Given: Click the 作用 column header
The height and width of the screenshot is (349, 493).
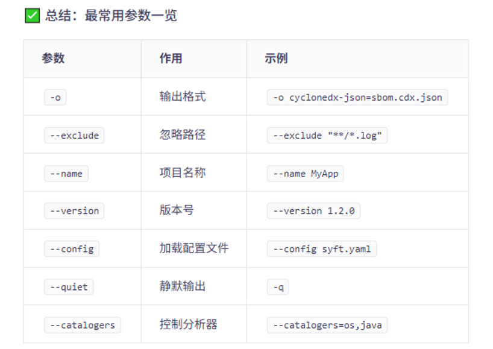Looking at the screenshot, I should [x=171, y=58].
